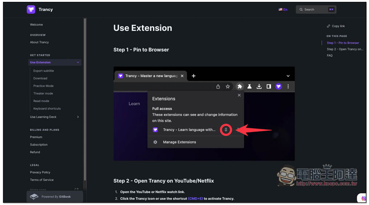Click the Copy link button
369x205 pixels.
pyautogui.click(x=336, y=26)
